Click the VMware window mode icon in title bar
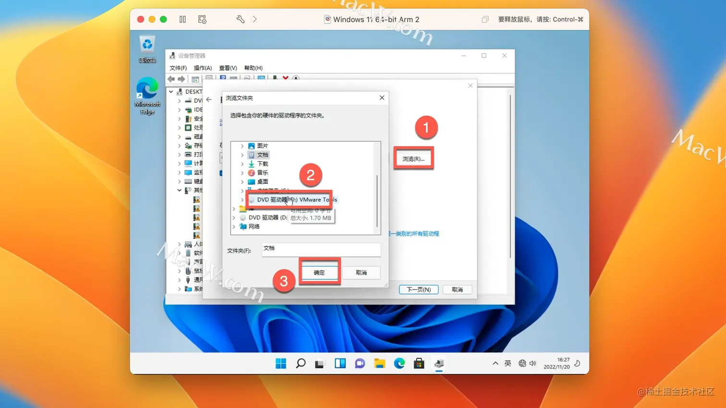This screenshot has width=726, height=408. pyautogui.click(x=485, y=19)
